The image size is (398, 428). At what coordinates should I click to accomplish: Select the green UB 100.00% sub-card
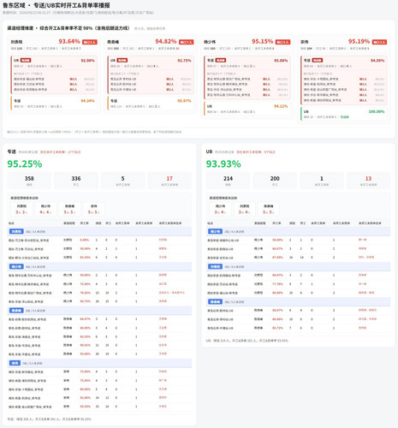[x=344, y=114]
